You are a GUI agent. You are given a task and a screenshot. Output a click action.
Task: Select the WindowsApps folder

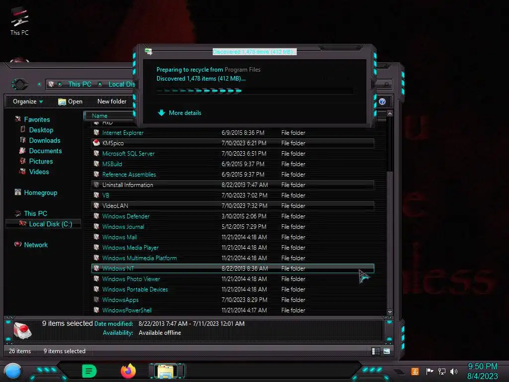click(x=233, y=299)
